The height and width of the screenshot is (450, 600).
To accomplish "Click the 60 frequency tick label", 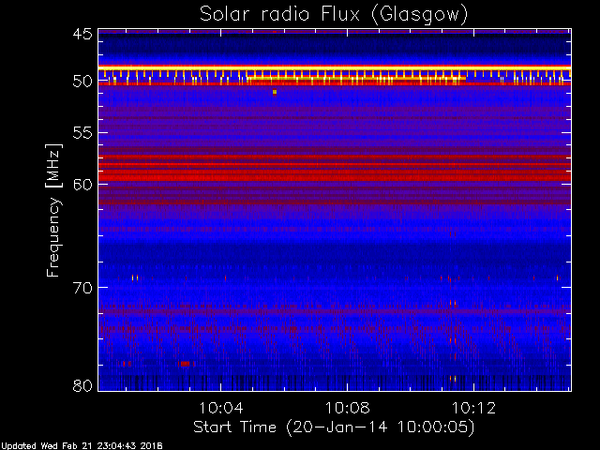I will tap(82, 185).
